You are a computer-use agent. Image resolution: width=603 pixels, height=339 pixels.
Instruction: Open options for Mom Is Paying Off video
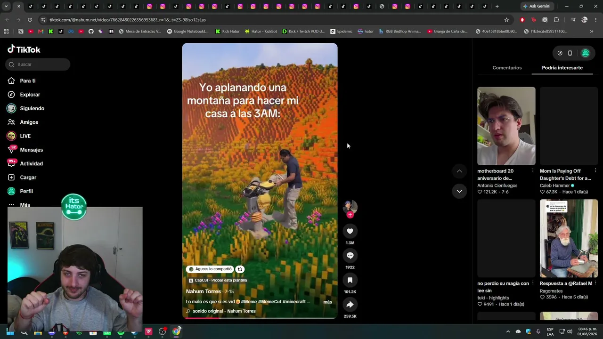(x=595, y=170)
